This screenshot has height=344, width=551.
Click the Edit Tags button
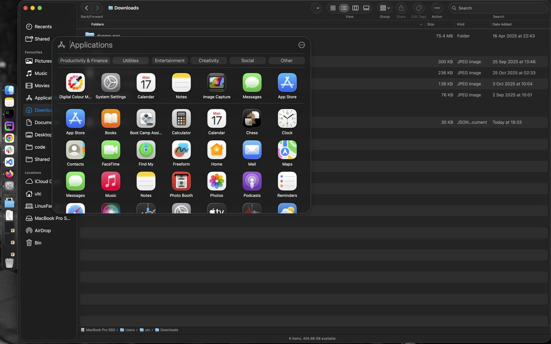coord(418,8)
